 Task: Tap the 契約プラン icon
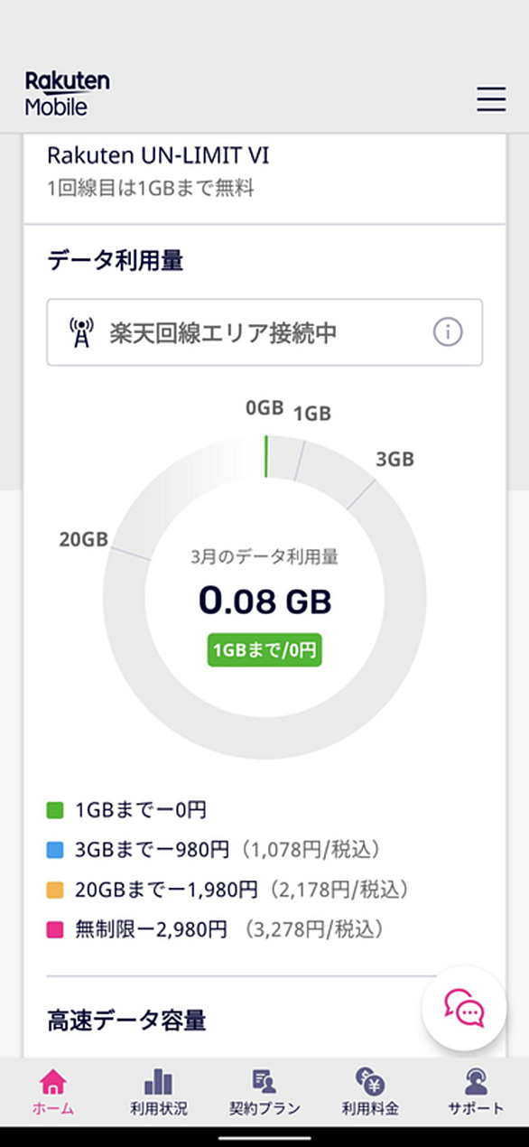point(264,1082)
